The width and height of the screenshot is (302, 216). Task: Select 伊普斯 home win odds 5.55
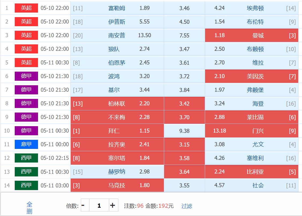tap(117, 22)
